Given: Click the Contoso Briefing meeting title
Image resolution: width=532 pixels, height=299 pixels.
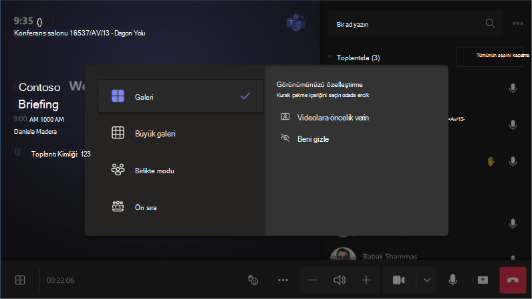Looking at the screenshot, I should pos(39,96).
